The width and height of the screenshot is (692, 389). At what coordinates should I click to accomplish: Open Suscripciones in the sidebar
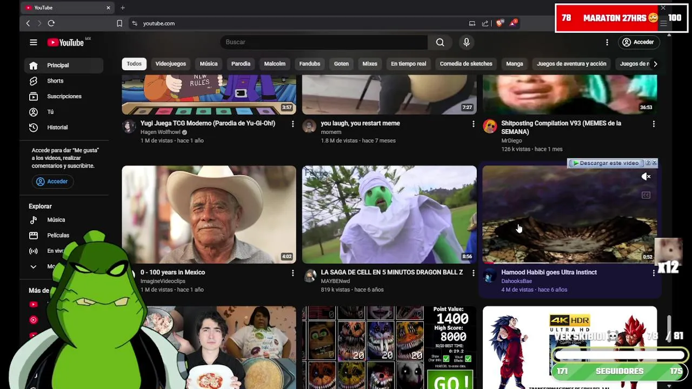point(64,96)
